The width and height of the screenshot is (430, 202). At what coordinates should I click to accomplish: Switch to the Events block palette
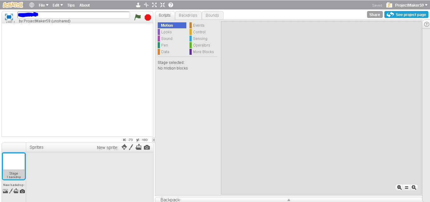point(198,25)
